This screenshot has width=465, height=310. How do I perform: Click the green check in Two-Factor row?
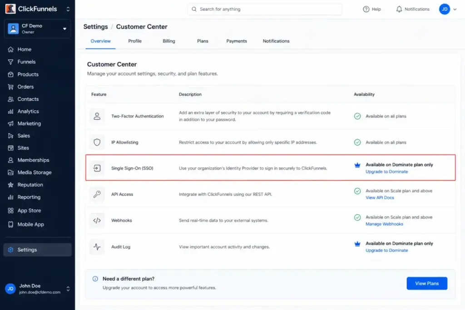357,116
